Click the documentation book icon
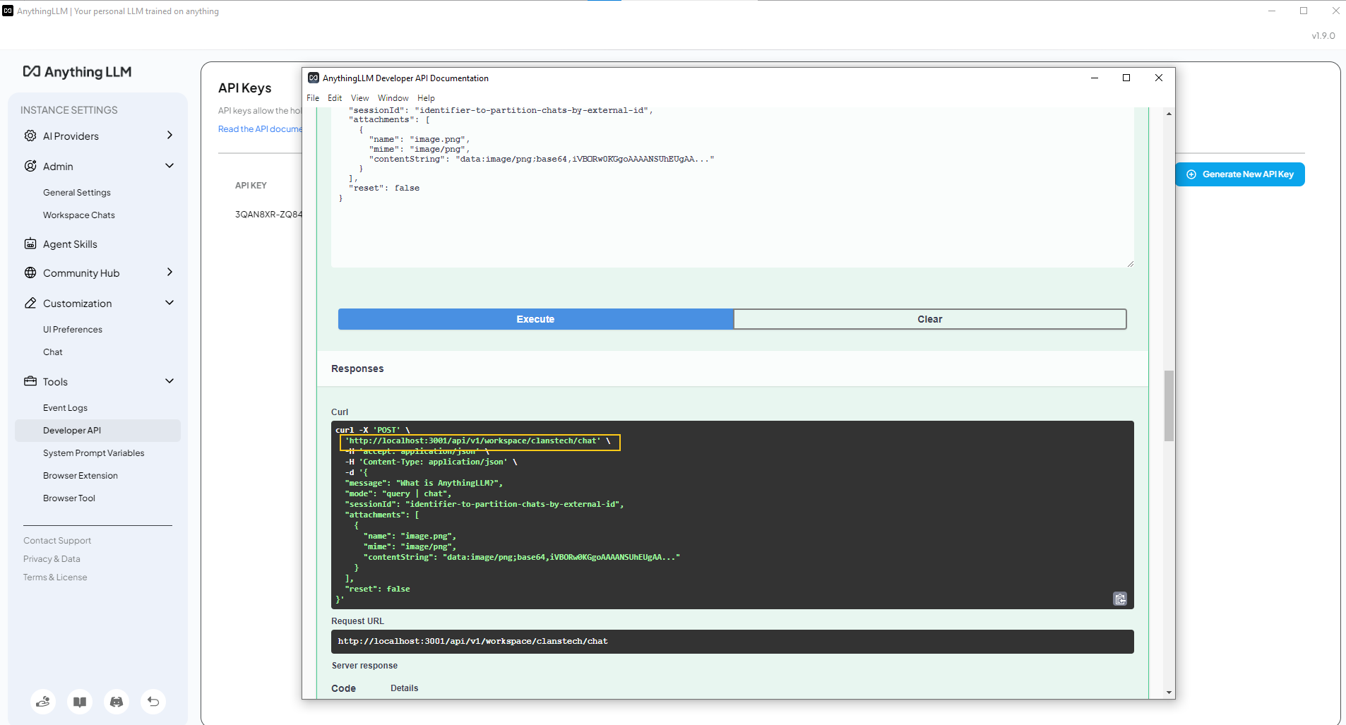Viewport: 1346px width, 725px height. pos(80,702)
